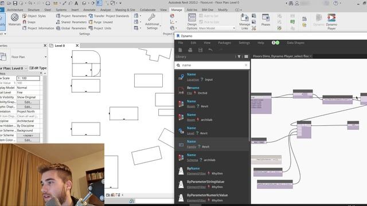Screen dimensions: 367x206
Task: Toggle the notification indicator in Dynamo menu bar
Action: point(275,42)
